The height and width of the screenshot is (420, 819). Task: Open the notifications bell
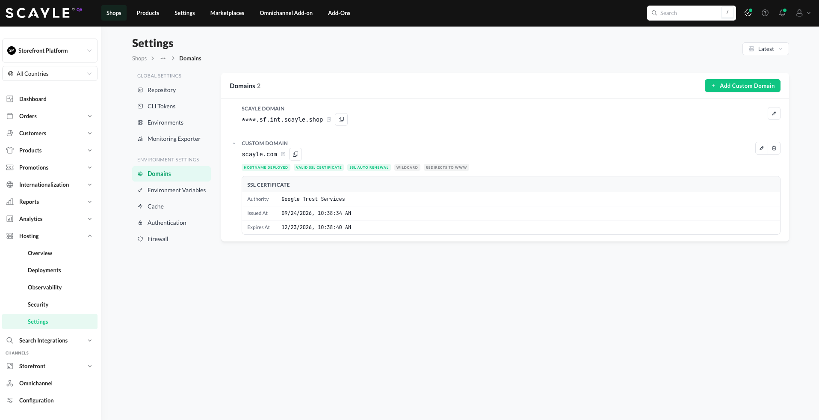pos(782,13)
